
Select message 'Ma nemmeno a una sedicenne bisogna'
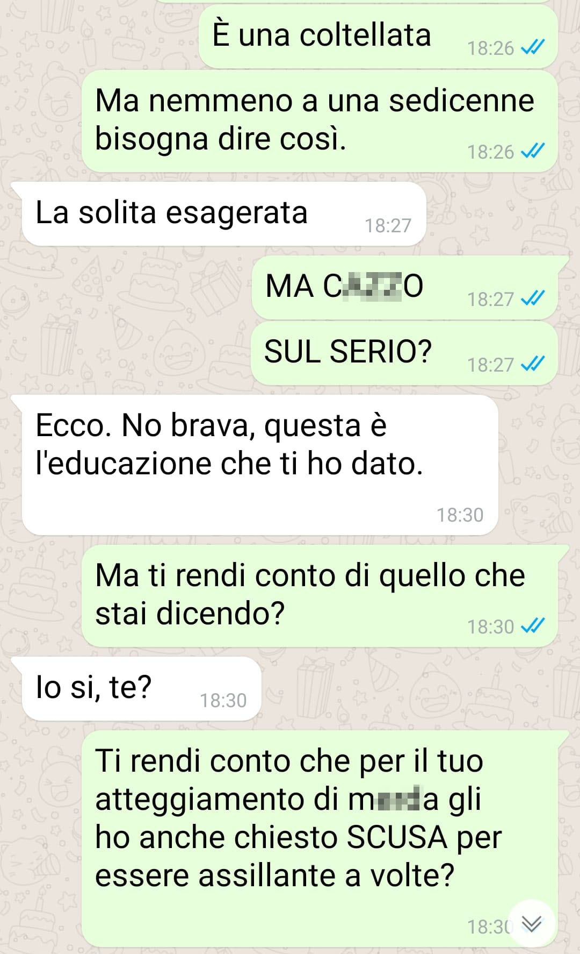click(x=320, y=122)
